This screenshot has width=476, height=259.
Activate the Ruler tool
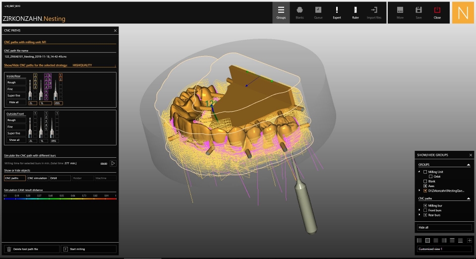[x=356, y=13]
